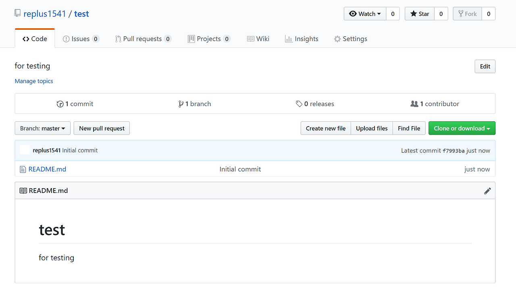Viewport: 516px width, 299px height.
Task: Click the people icon beside 1 contributor
Action: [414, 104]
